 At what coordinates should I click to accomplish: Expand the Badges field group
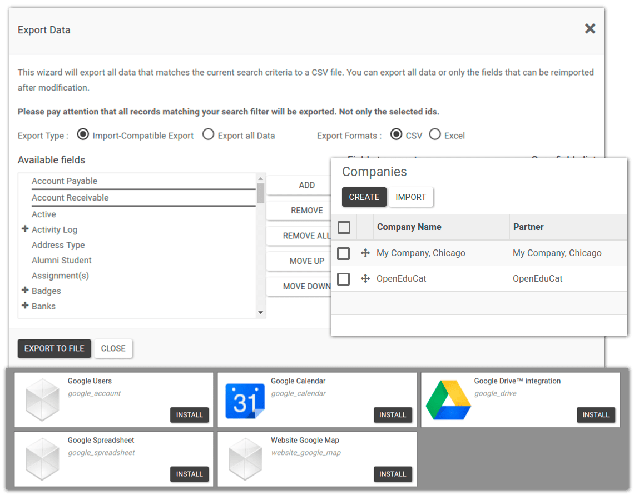tap(25, 291)
